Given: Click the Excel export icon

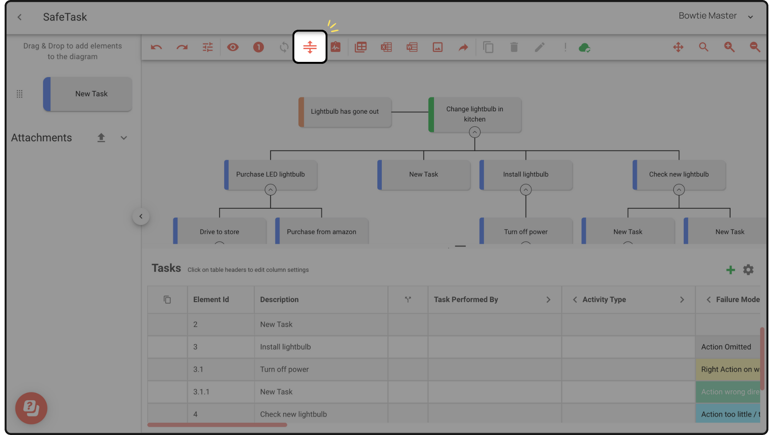Looking at the screenshot, I should [x=386, y=47].
